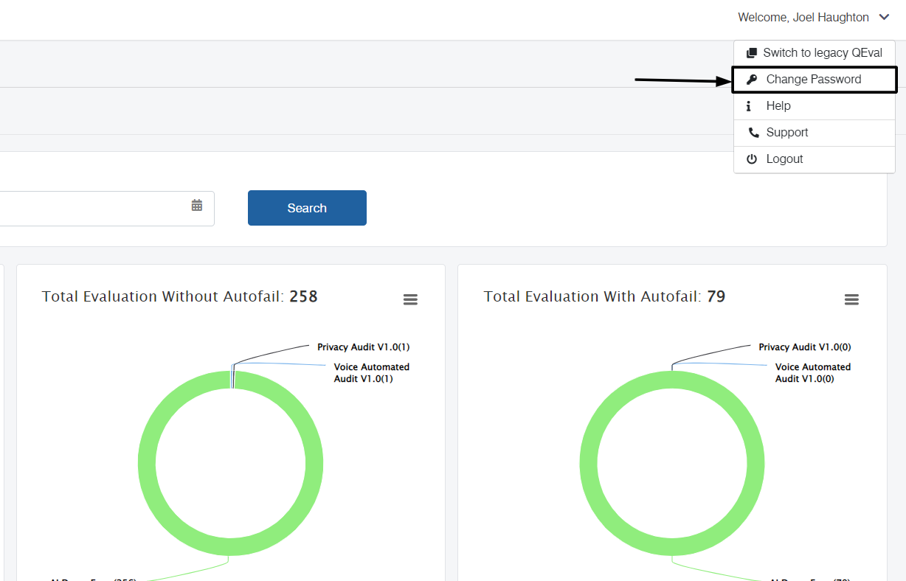Image resolution: width=906 pixels, height=581 pixels.
Task: Open the calendar date picker icon
Action: (197, 205)
